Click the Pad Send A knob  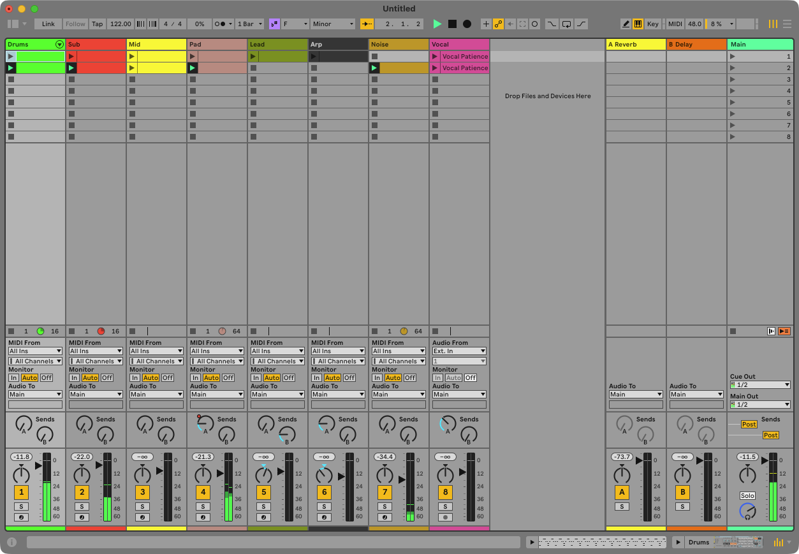205,424
